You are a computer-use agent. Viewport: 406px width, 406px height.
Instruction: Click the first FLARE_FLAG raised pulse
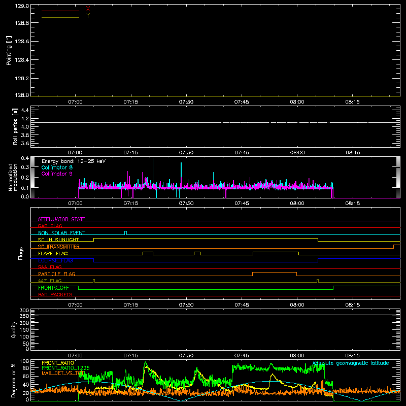click(148, 253)
